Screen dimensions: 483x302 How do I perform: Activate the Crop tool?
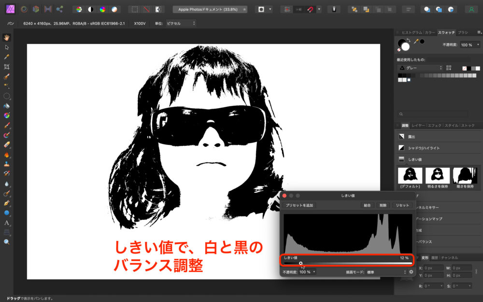click(x=7, y=66)
